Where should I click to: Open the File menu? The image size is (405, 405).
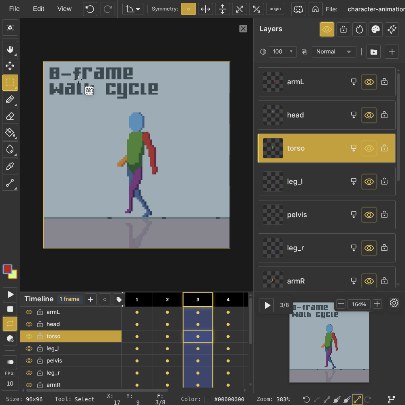[x=14, y=9]
